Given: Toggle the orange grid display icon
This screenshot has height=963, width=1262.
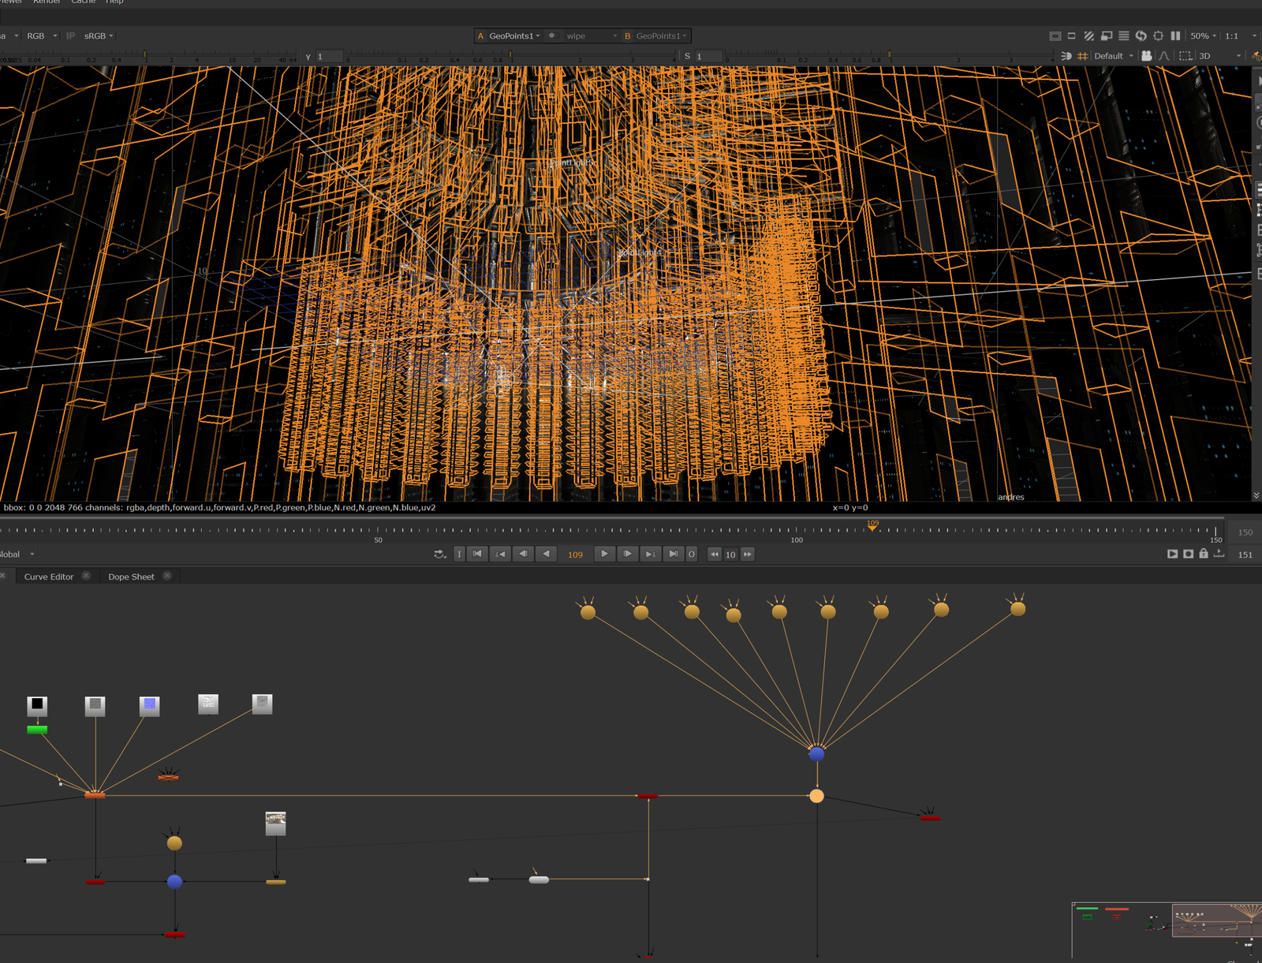Looking at the screenshot, I should tap(1082, 56).
